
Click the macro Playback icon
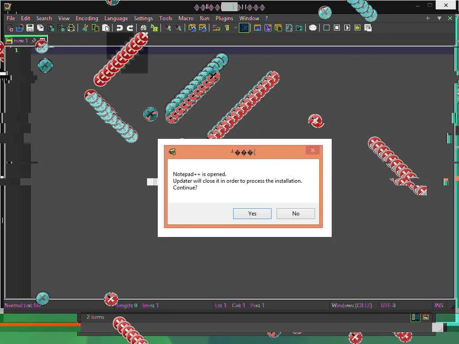(x=347, y=28)
